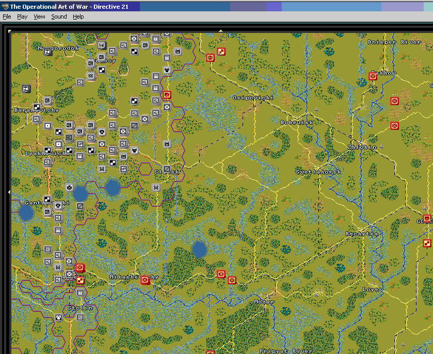433x354 pixels.
Task: Select the gray mountain unit west of Stolin
Action: (x=58, y=317)
